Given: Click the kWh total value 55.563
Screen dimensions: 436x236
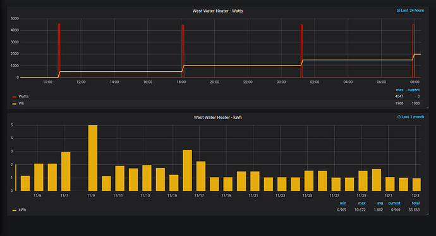Looking at the screenshot, I should (414, 210).
